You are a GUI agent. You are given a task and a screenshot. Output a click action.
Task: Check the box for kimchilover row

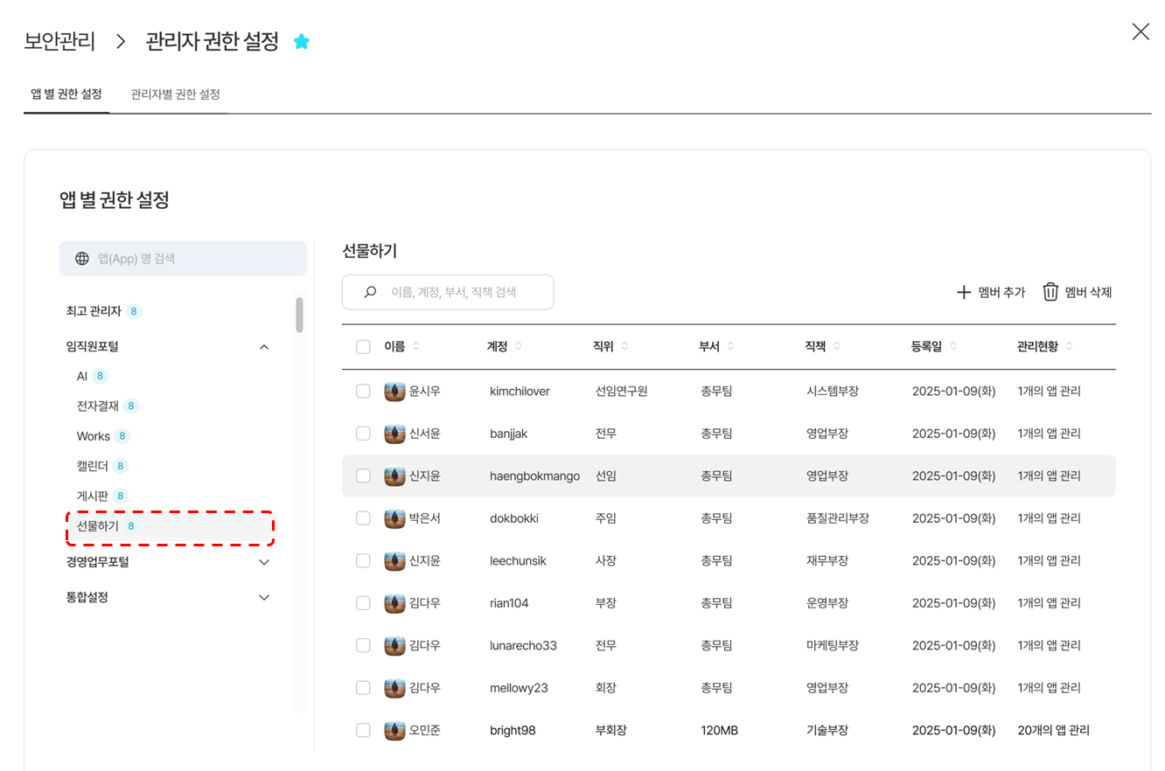(363, 392)
